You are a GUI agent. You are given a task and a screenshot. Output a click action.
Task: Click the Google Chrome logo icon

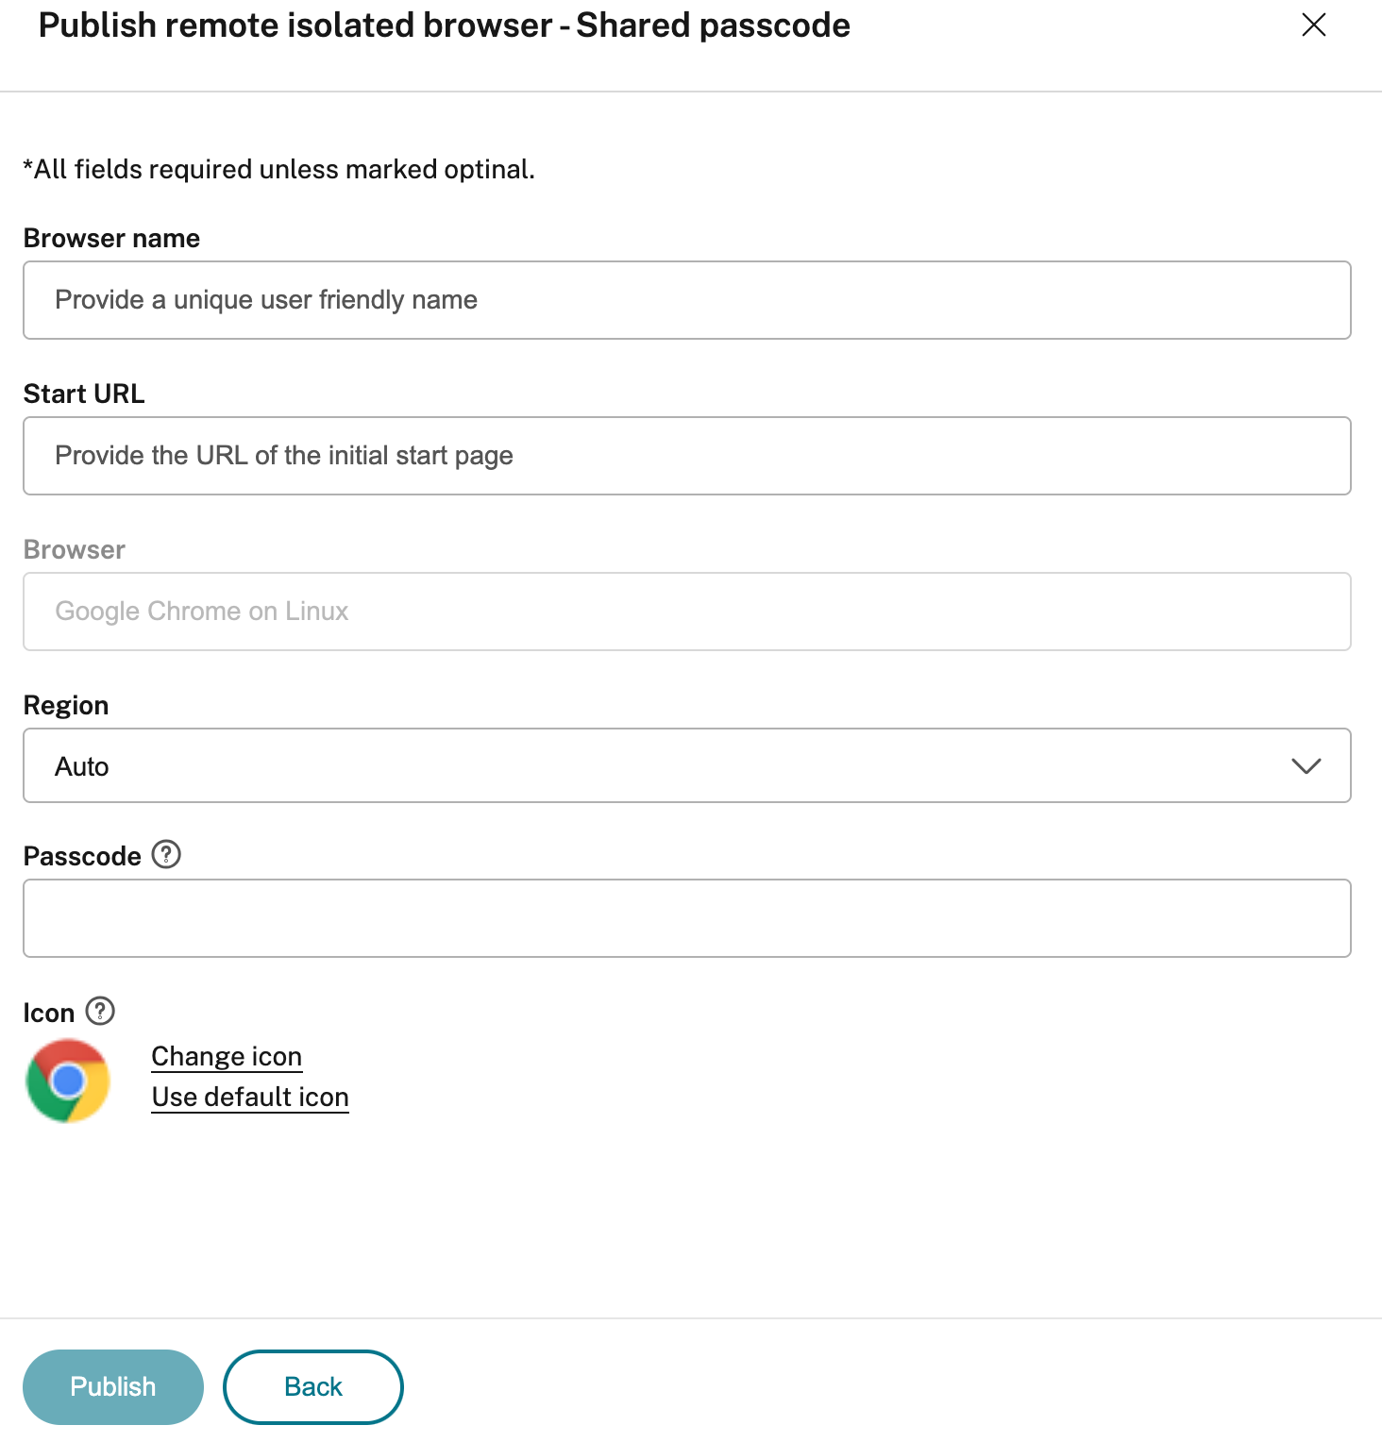68,1081
